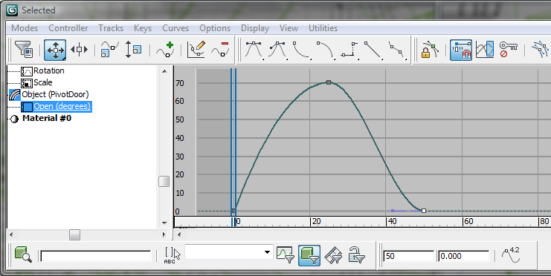Open the Curves menu
The image size is (551, 276).
pos(175,28)
